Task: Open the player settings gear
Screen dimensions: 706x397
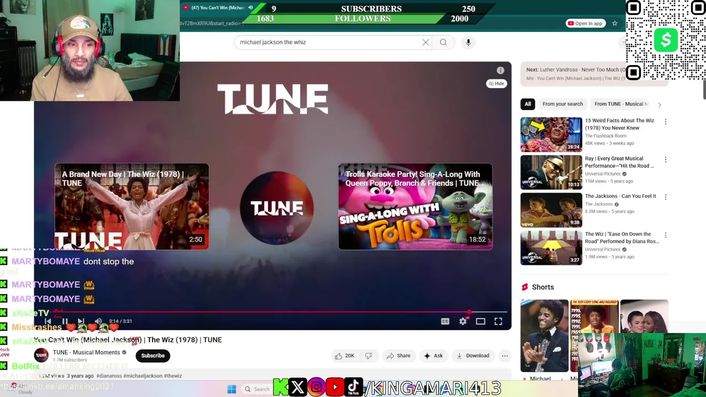Action: click(463, 321)
